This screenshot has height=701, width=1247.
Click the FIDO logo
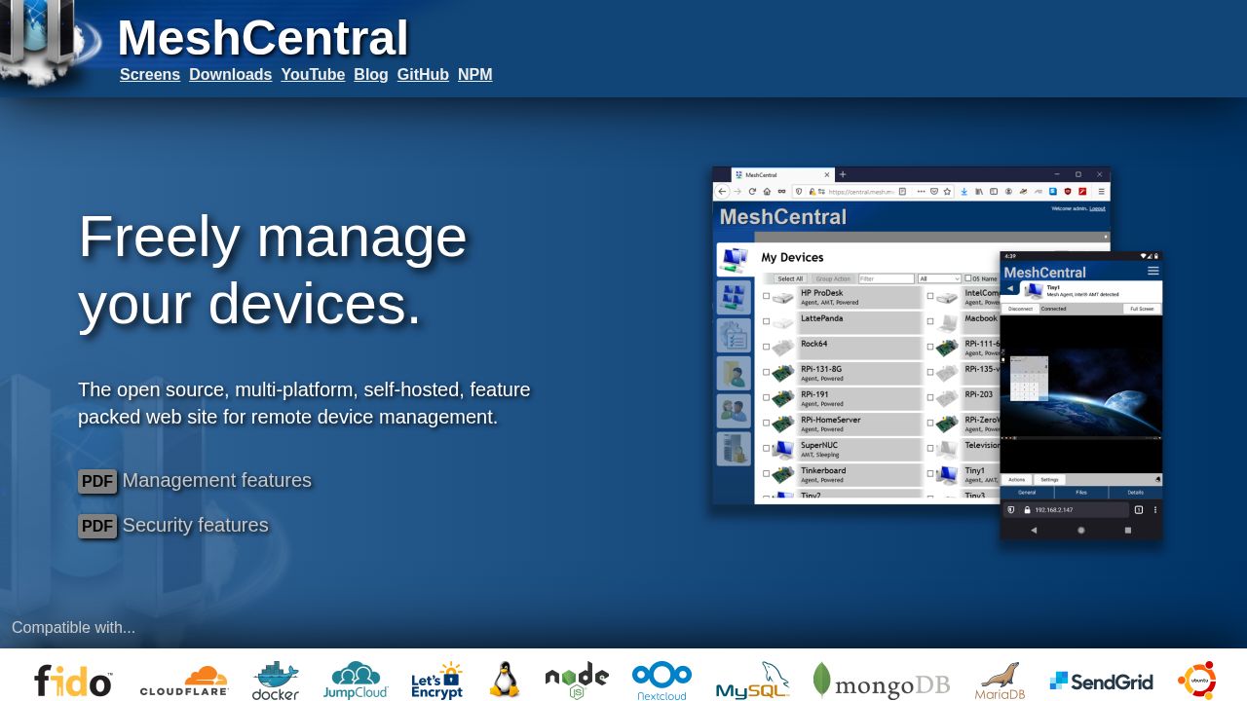73,680
